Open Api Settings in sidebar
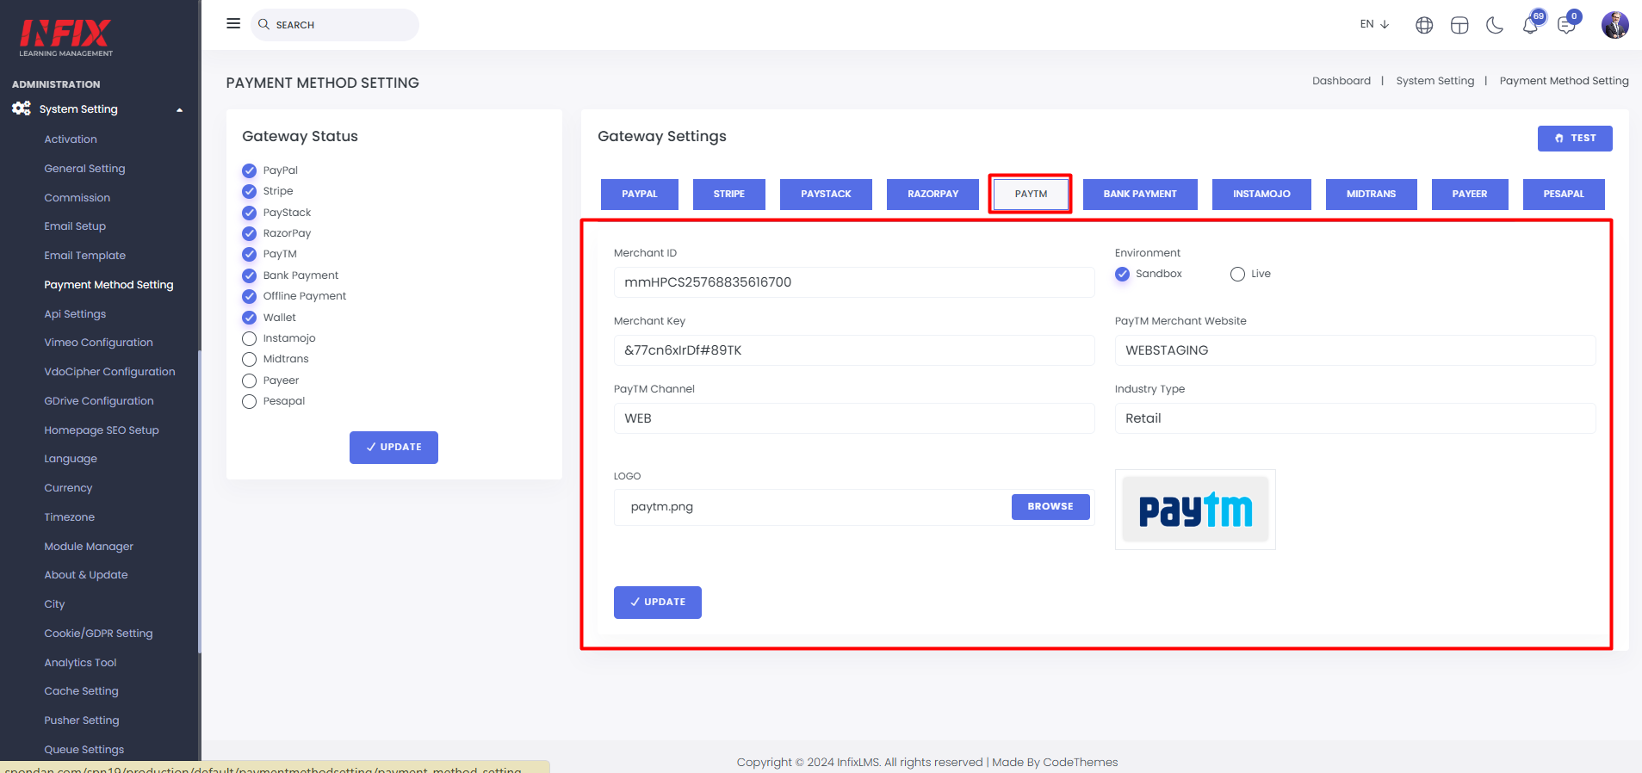Image resolution: width=1642 pixels, height=773 pixels. [75, 314]
